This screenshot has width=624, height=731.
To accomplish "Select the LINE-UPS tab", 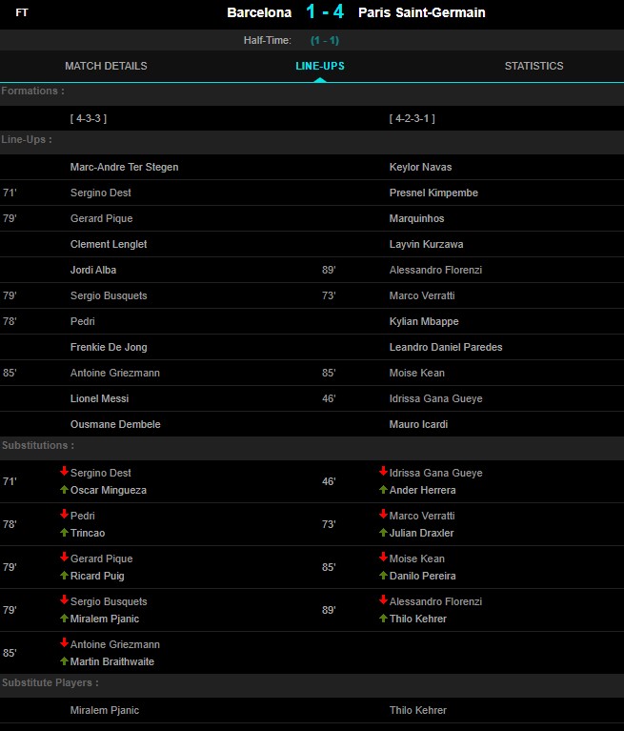I will click(x=320, y=66).
